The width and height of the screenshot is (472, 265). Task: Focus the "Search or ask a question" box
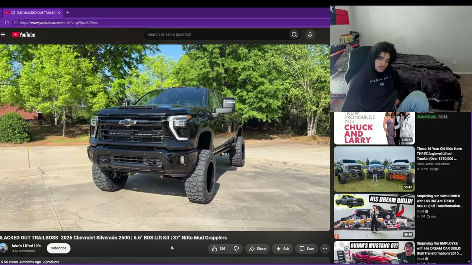(217, 35)
